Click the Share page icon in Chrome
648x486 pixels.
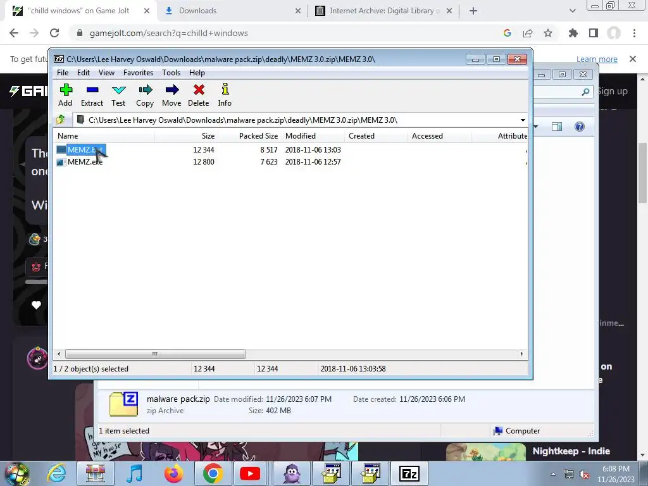(x=528, y=33)
